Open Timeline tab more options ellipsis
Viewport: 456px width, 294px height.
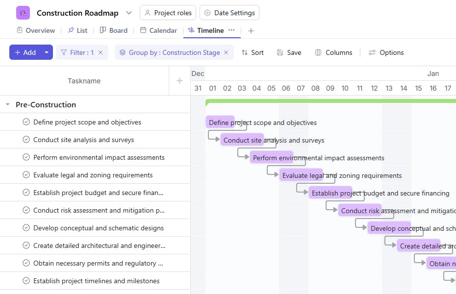(x=231, y=30)
